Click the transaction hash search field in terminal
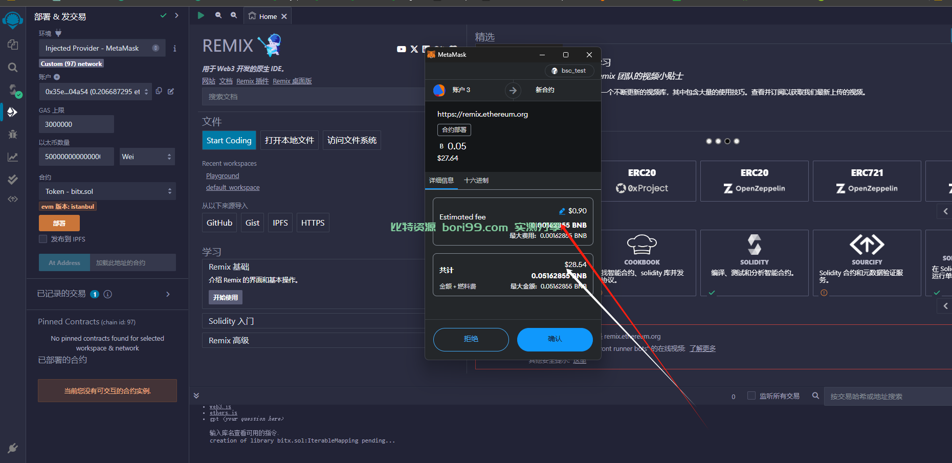 pos(888,396)
